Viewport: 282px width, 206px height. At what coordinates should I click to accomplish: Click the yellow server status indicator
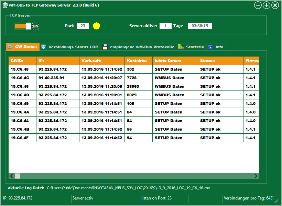[96, 26]
